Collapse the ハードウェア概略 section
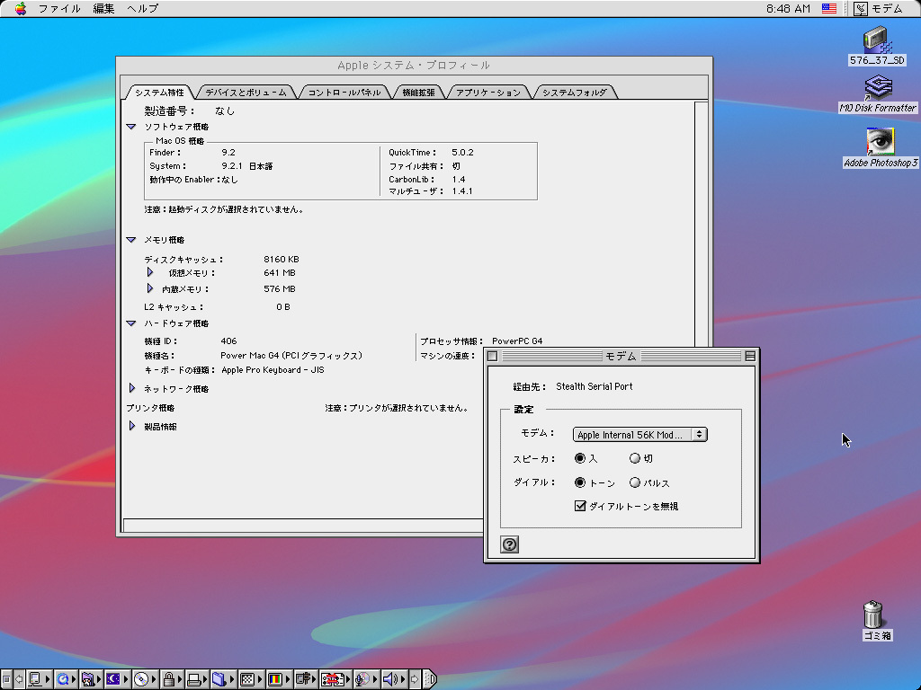921x690 pixels. [x=131, y=323]
